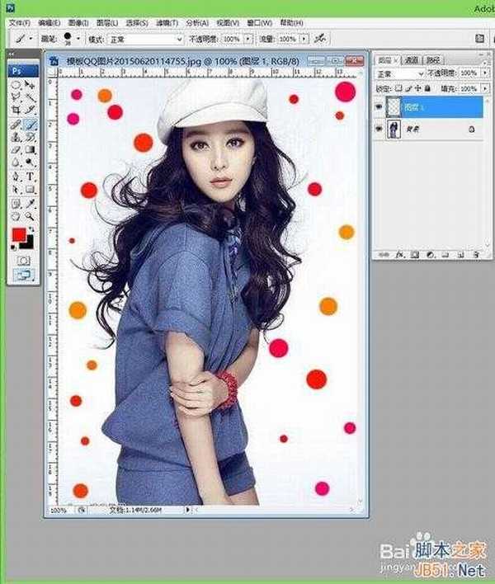
Task: Switch to the 通道 channels tab
Action: point(412,60)
